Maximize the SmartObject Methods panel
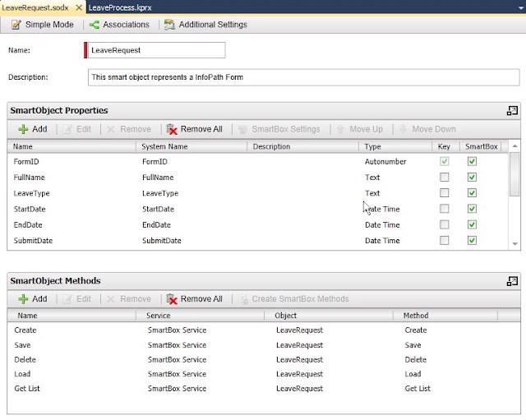Image resolution: width=526 pixels, height=420 pixels. coord(512,281)
